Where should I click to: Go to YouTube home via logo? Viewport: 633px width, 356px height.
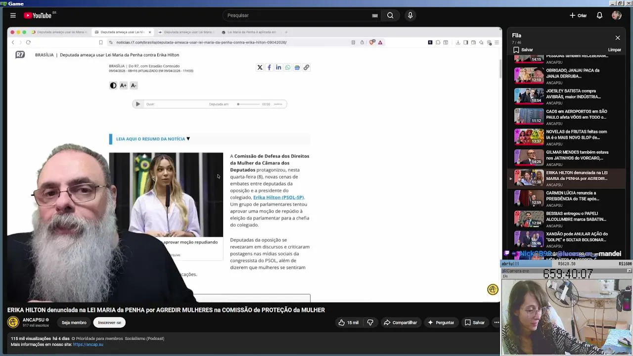point(38,15)
